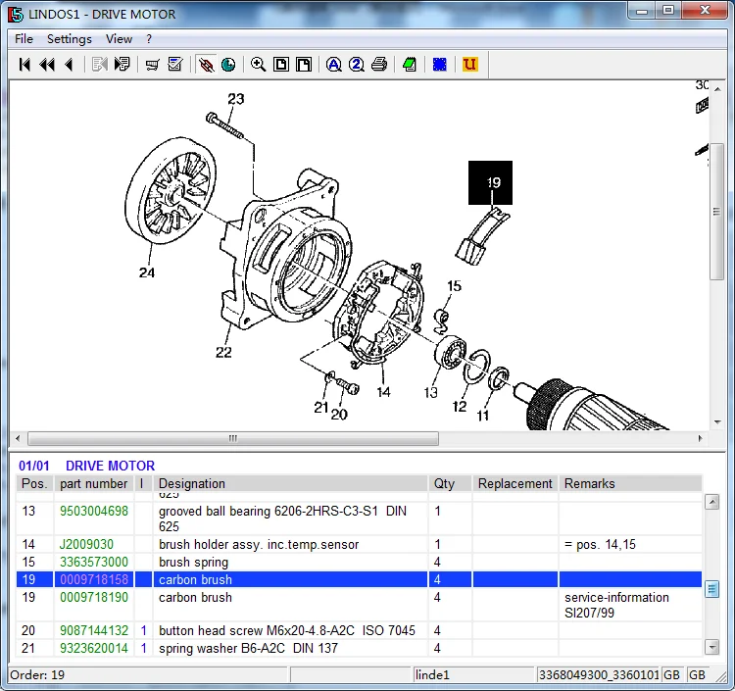Click the circled 2 search icon

(x=357, y=65)
